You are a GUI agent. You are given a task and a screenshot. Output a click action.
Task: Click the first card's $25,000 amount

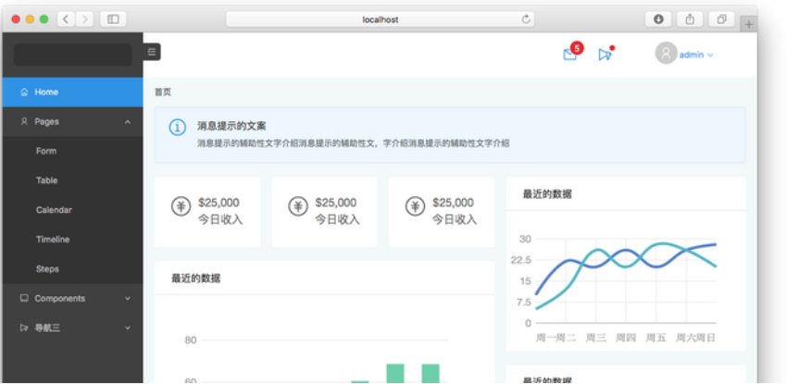(x=219, y=203)
